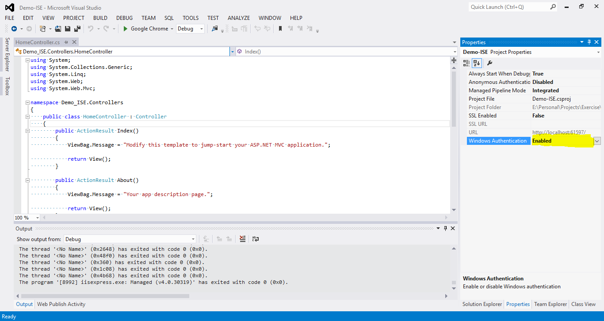The image size is (604, 321).
Task: Open the Properties panel window position menu
Action: tap(582, 42)
